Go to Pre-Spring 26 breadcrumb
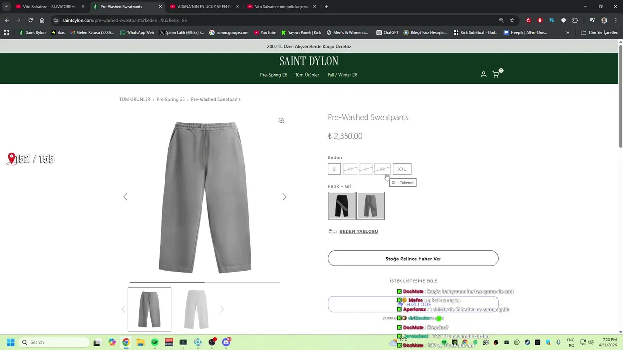This screenshot has height=350, width=623. click(x=171, y=99)
